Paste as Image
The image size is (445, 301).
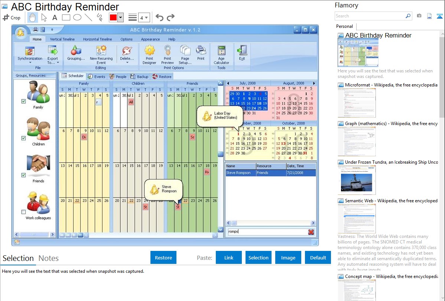(x=288, y=258)
